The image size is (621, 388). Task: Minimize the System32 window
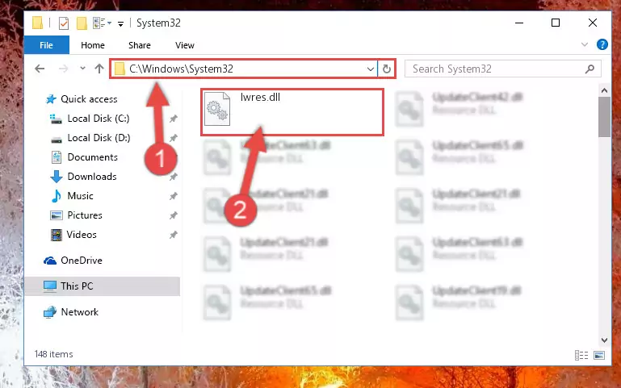point(519,23)
